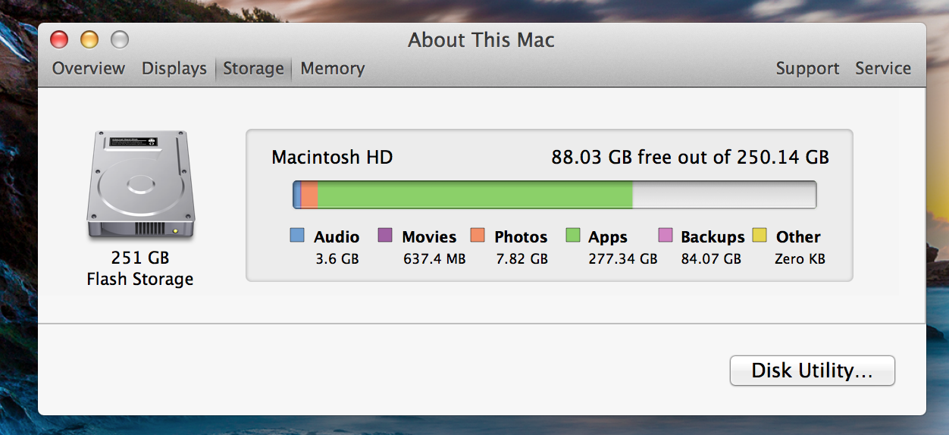
Task: Click the "Flash Storage" label
Action: [x=140, y=280]
